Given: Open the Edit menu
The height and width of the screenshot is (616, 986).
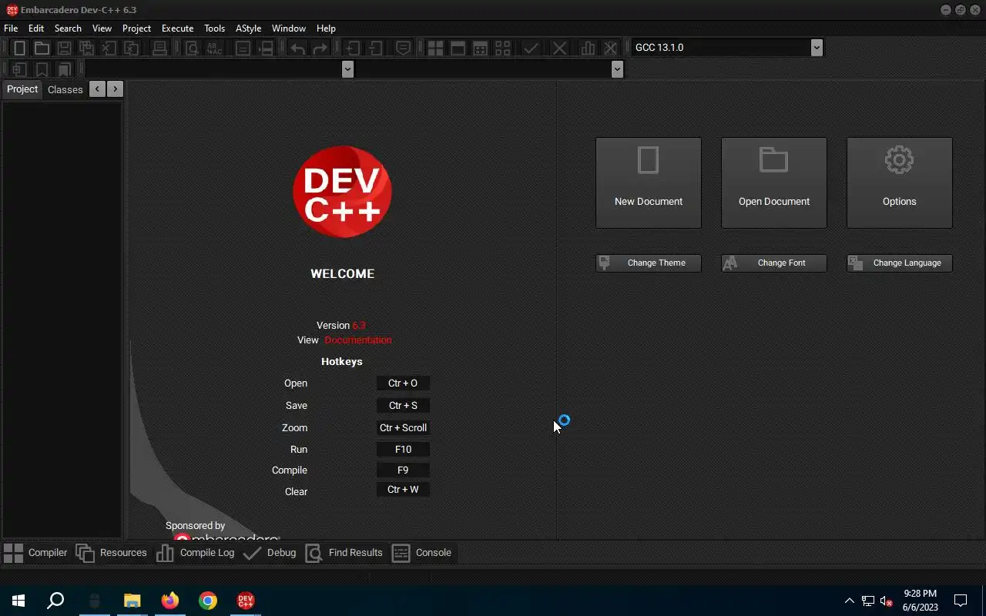Looking at the screenshot, I should coord(36,28).
